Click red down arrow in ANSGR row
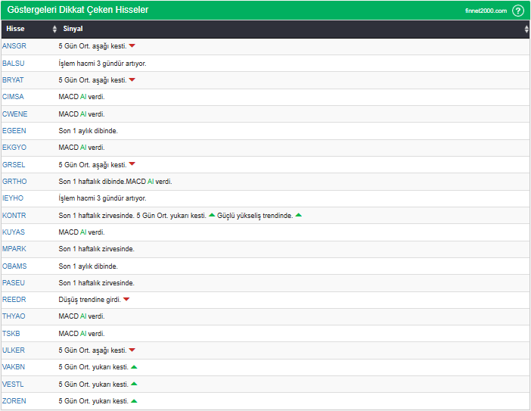 click(x=132, y=46)
